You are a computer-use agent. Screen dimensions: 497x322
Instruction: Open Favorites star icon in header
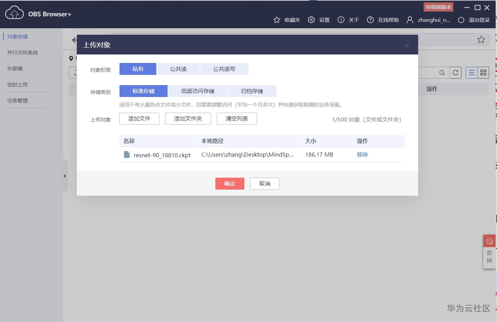277,20
